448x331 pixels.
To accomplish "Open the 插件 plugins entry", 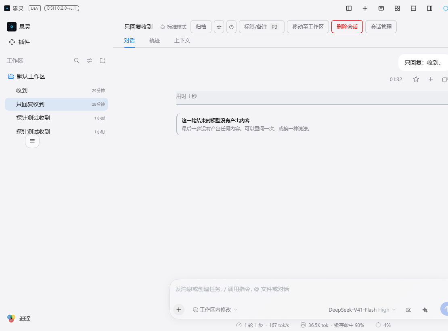I will tap(19, 42).
